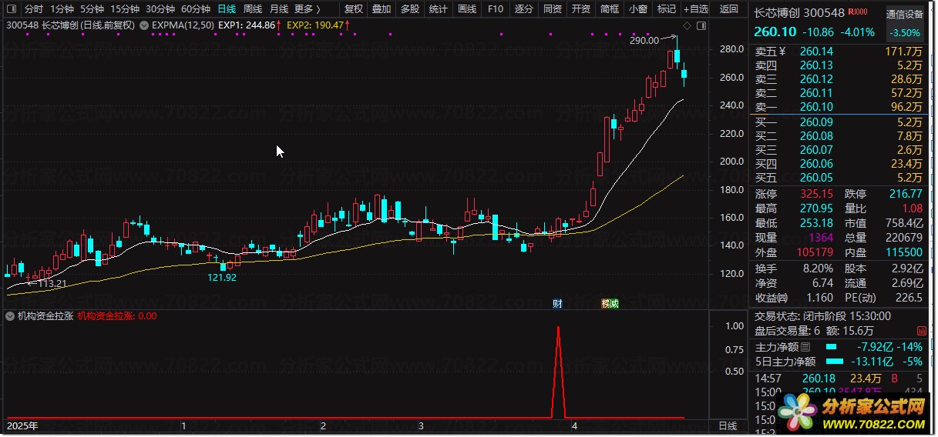The width and height of the screenshot is (938, 437).
Task: Switch to 月线 monthly chart
Action: (x=278, y=9)
